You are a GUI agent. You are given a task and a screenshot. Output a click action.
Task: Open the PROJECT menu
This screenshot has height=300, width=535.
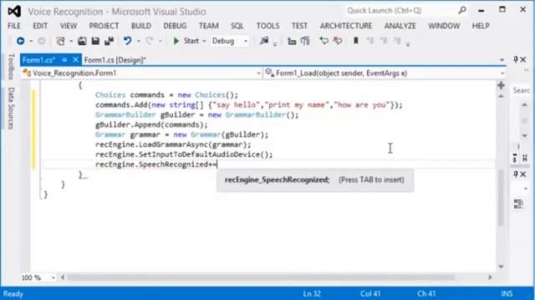pyautogui.click(x=104, y=26)
